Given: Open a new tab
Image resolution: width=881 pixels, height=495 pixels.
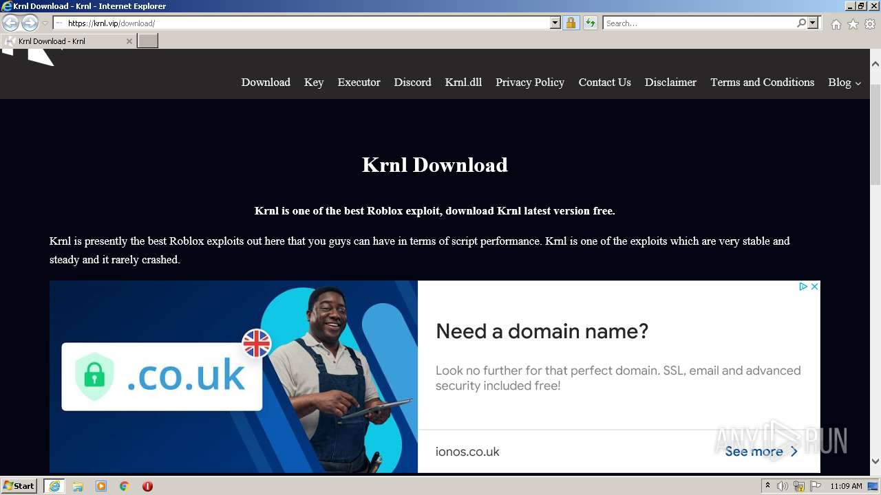Looking at the screenshot, I should pos(147,41).
